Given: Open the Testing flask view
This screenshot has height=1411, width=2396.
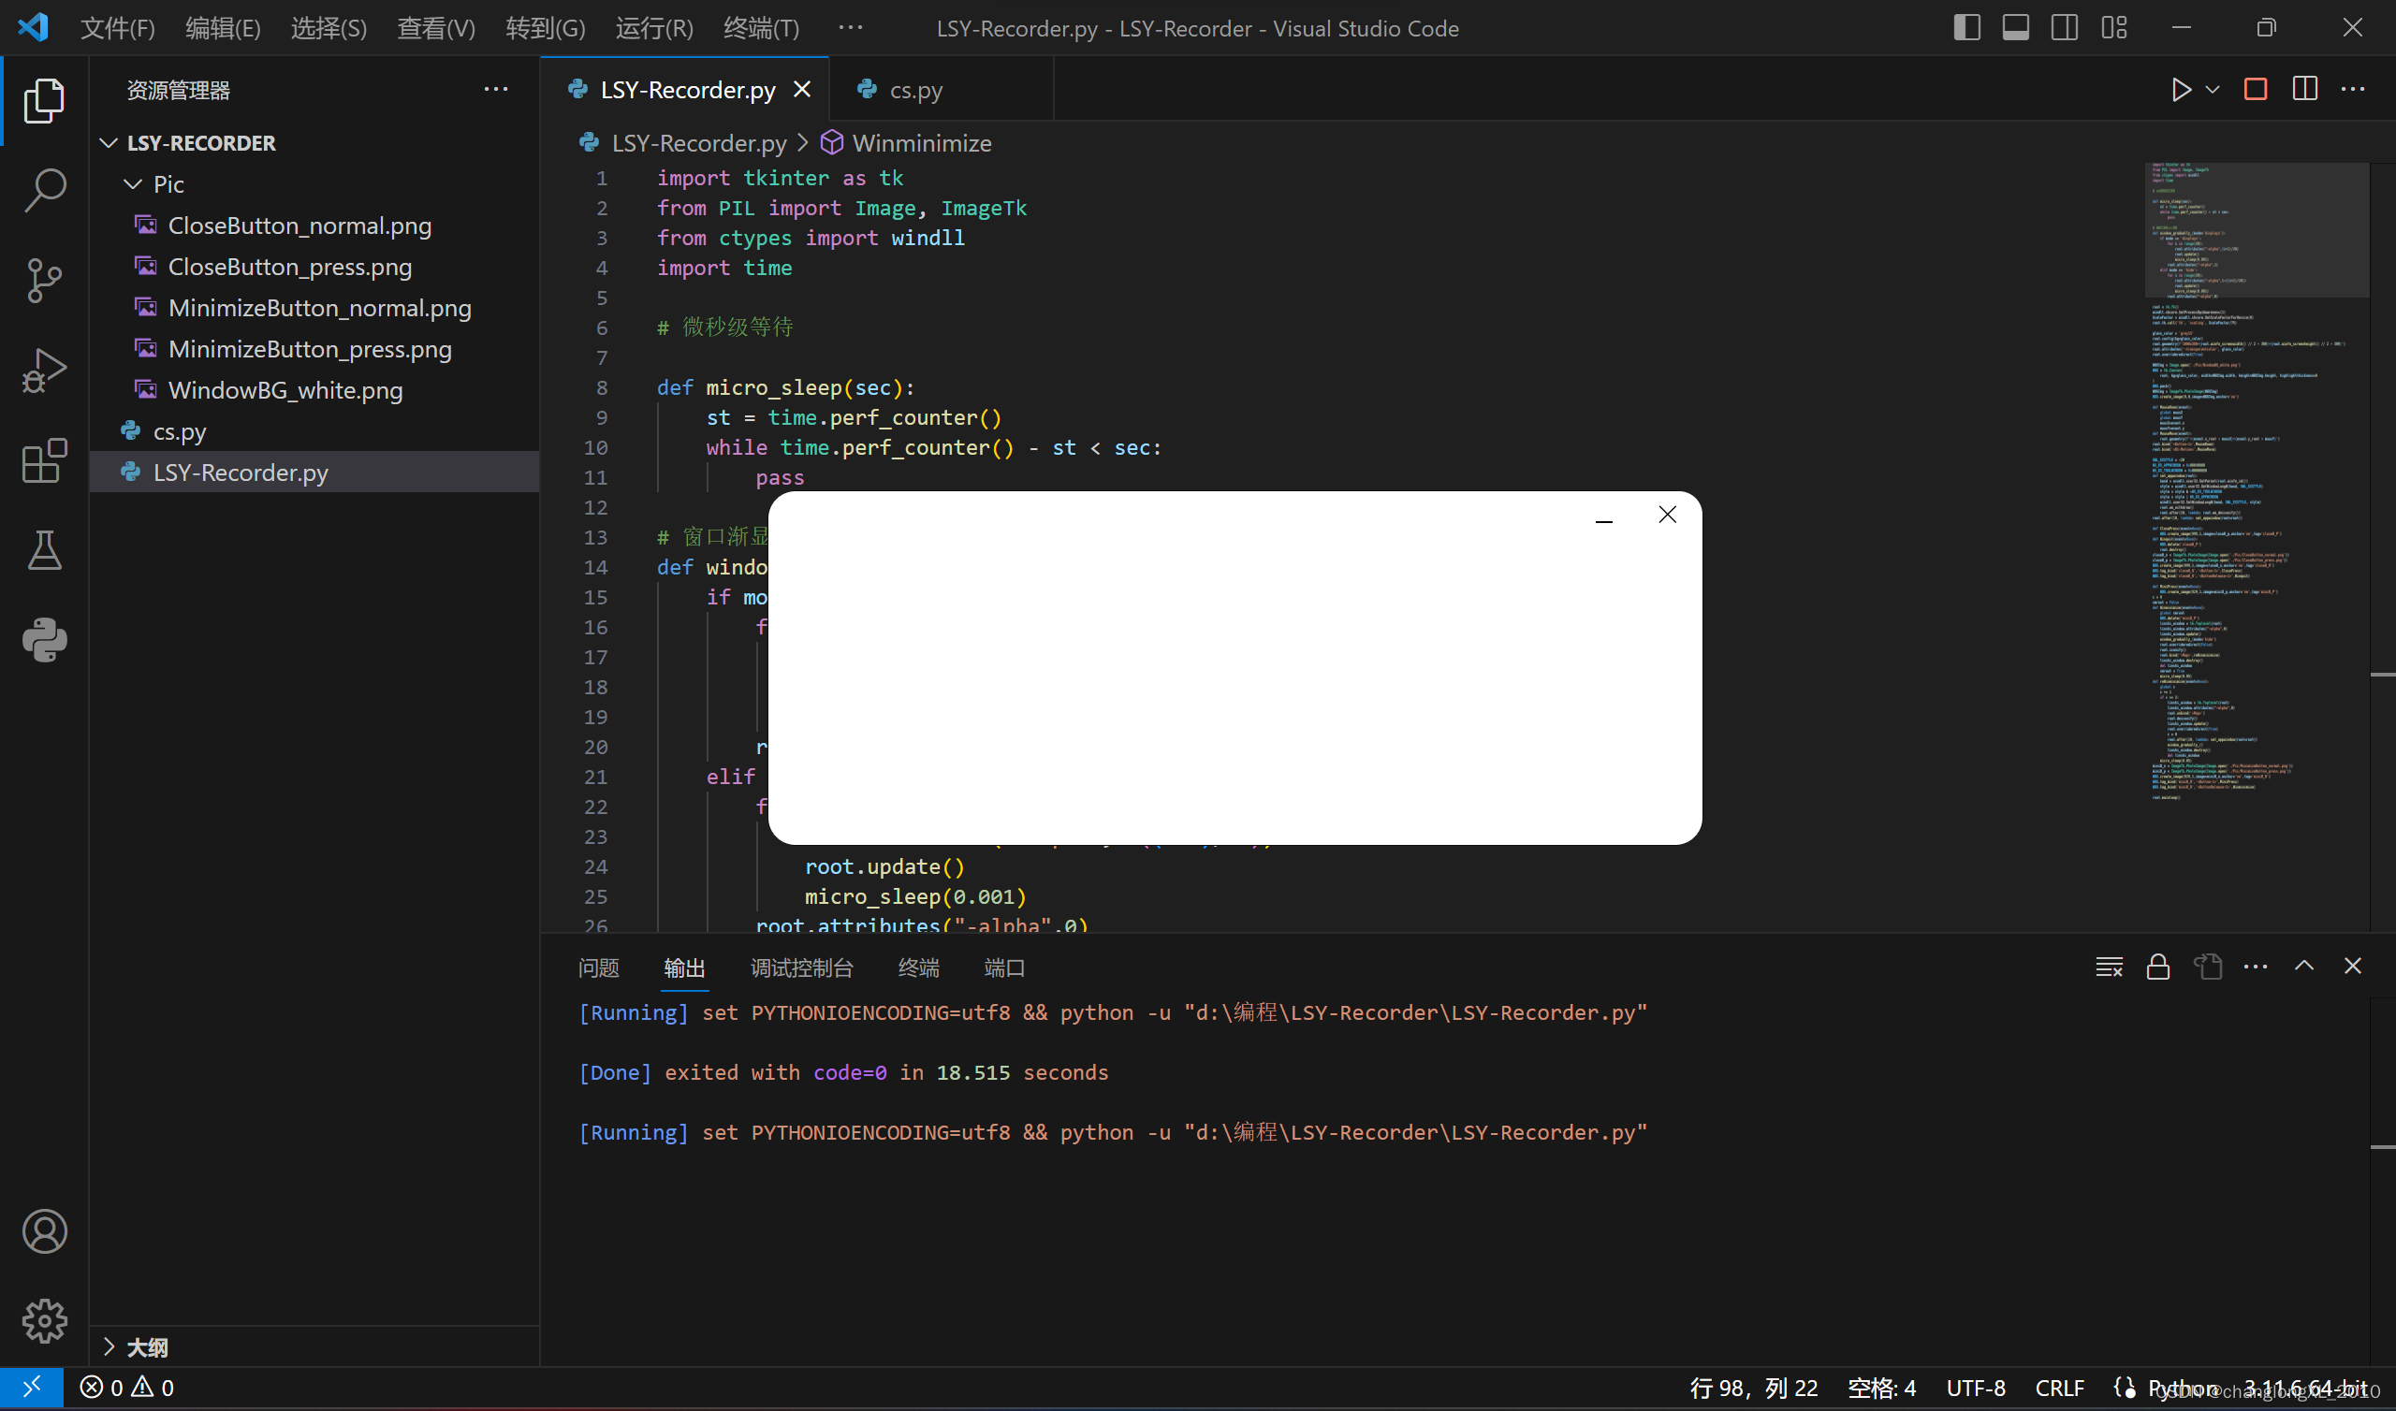Looking at the screenshot, I should pos(44,550).
